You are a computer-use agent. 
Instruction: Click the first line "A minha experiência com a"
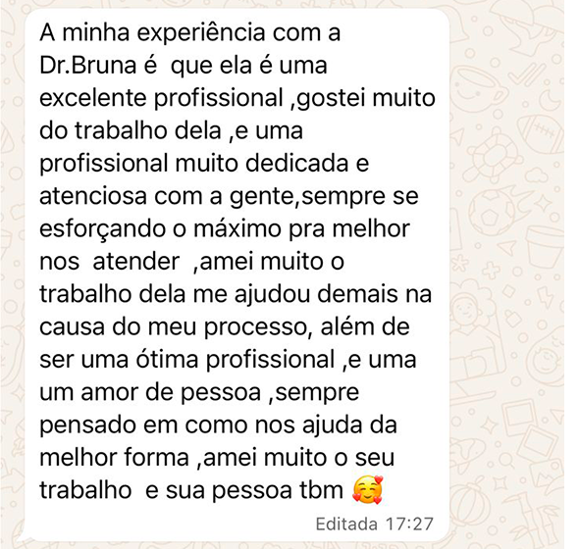pos(189,34)
